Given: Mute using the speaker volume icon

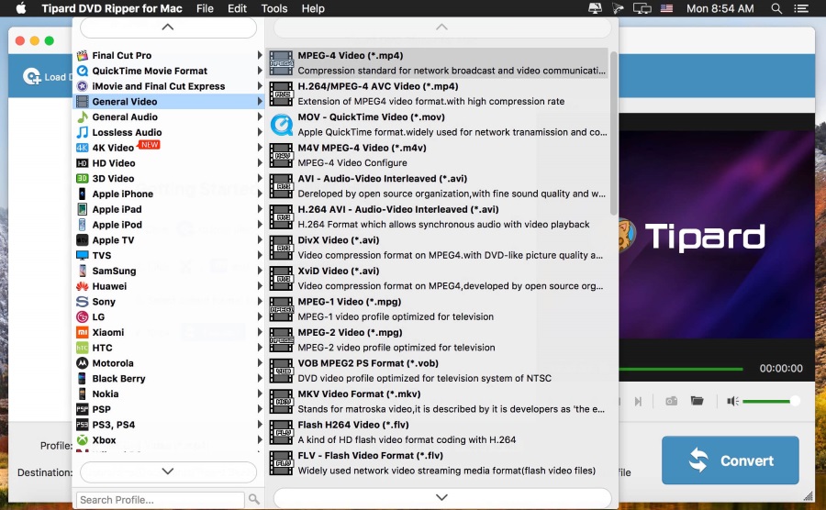Looking at the screenshot, I should pos(732,401).
